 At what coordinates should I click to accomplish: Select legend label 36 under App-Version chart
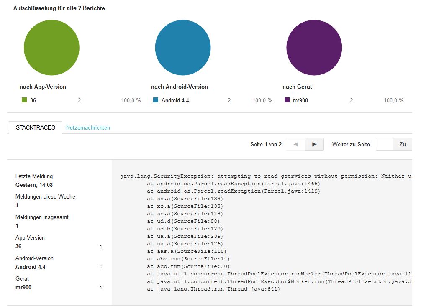click(x=33, y=100)
